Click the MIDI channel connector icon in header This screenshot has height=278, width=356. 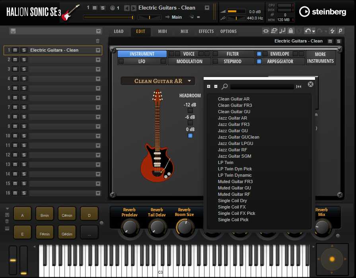pyautogui.click(x=113, y=8)
